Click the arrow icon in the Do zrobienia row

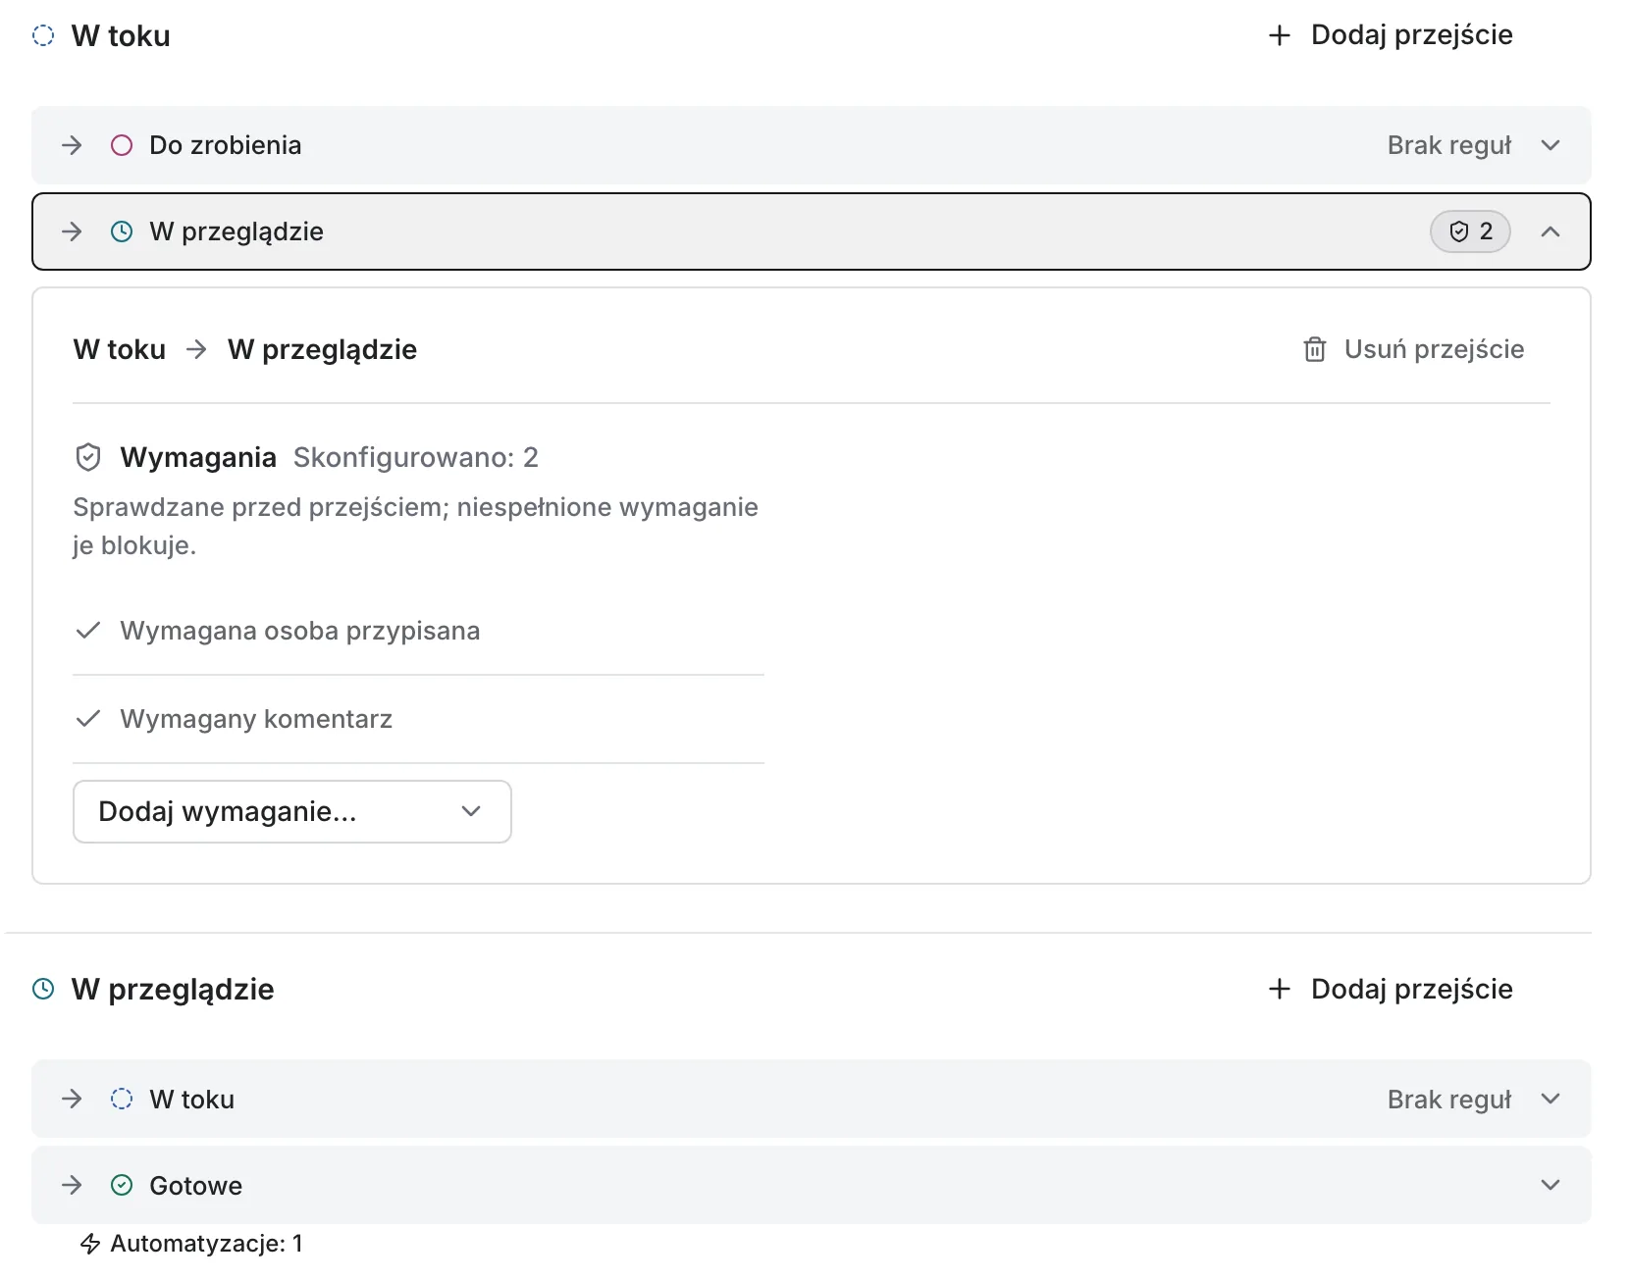72,145
